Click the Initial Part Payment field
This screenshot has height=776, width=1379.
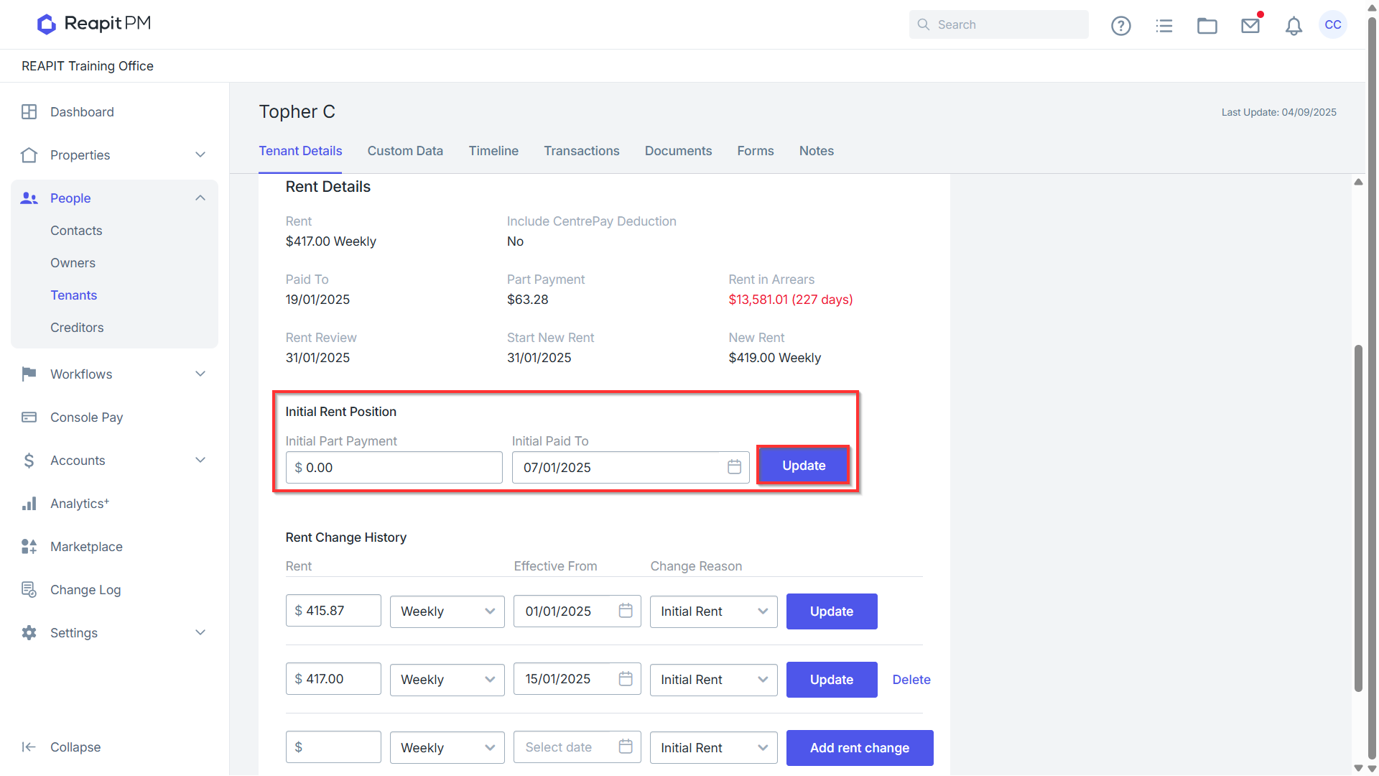[394, 468]
